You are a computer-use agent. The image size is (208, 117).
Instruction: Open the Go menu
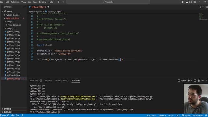point(30,2)
